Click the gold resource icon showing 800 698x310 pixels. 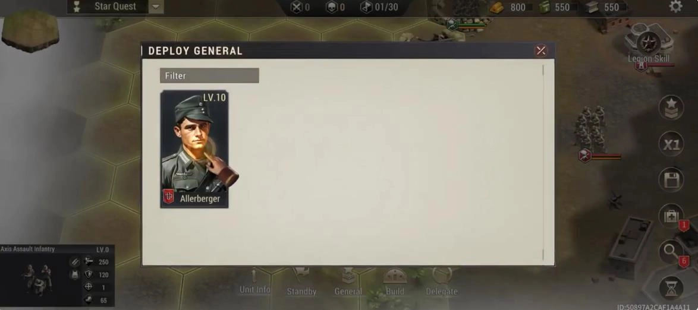pyautogui.click(x=497, y=7)
